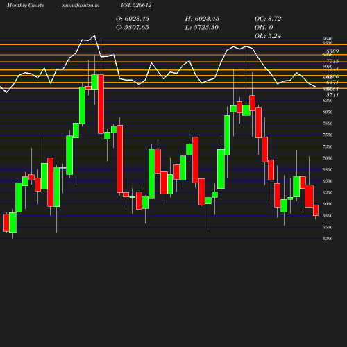Screen dimensions: 347x347
Task: Select the open price O: 6023.45
Action: tap(133, 19)
